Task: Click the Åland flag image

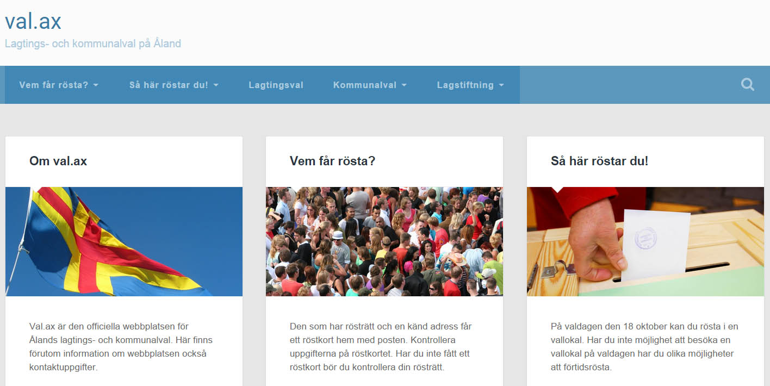Action: (124, 241)
